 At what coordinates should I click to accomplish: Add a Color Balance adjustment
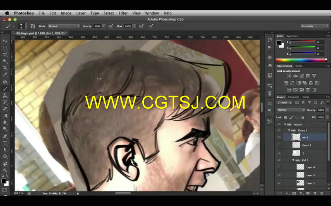[x=292, y=83]
